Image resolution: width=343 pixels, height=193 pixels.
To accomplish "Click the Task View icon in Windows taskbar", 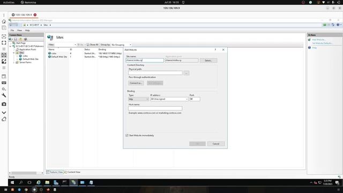I will coord(29,182).
